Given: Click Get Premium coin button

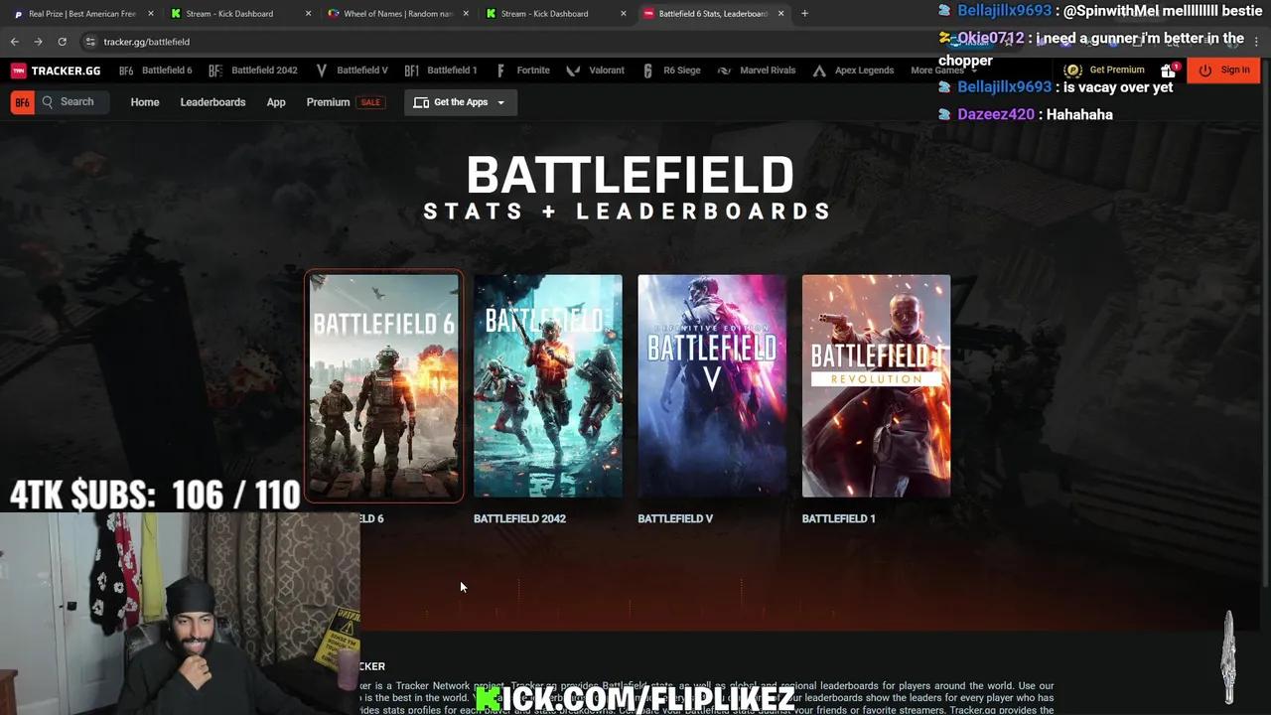Looking at the screenshot, I should 1104,71.
